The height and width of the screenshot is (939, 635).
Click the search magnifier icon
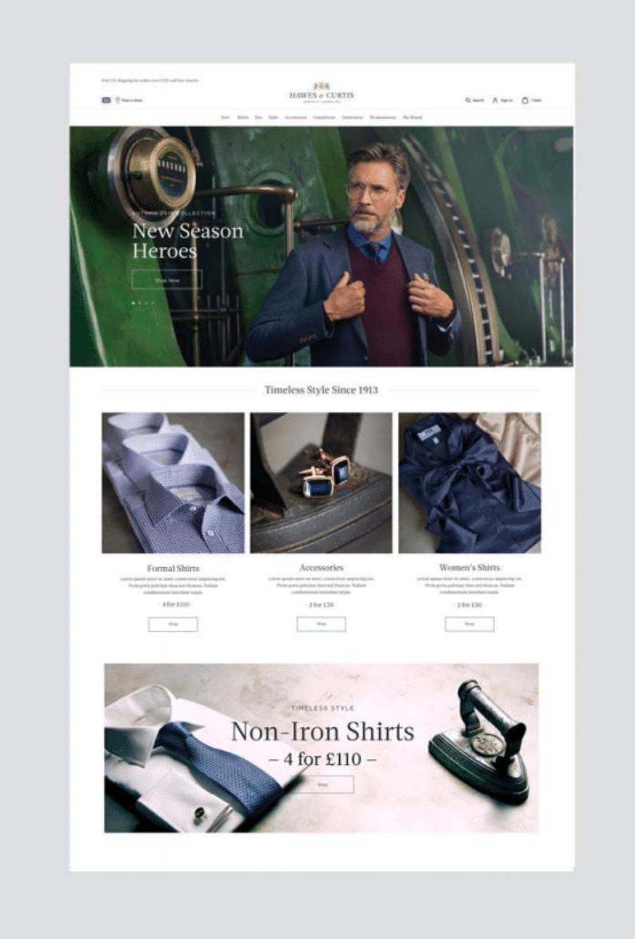click(x=468, y=100)
